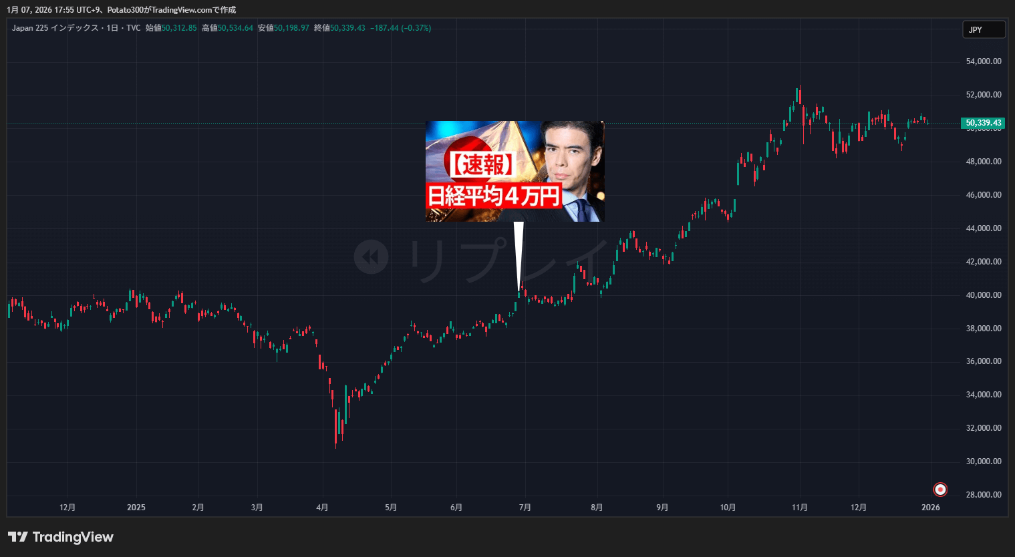The width and height of the screenshot is (1015, 557).
Task: Click the 終値 50,339.43 close value
Action: click(x=339, y=28)
